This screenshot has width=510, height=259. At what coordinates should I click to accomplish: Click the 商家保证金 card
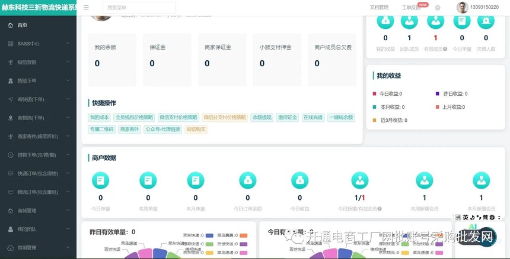(x=222, y=60)
